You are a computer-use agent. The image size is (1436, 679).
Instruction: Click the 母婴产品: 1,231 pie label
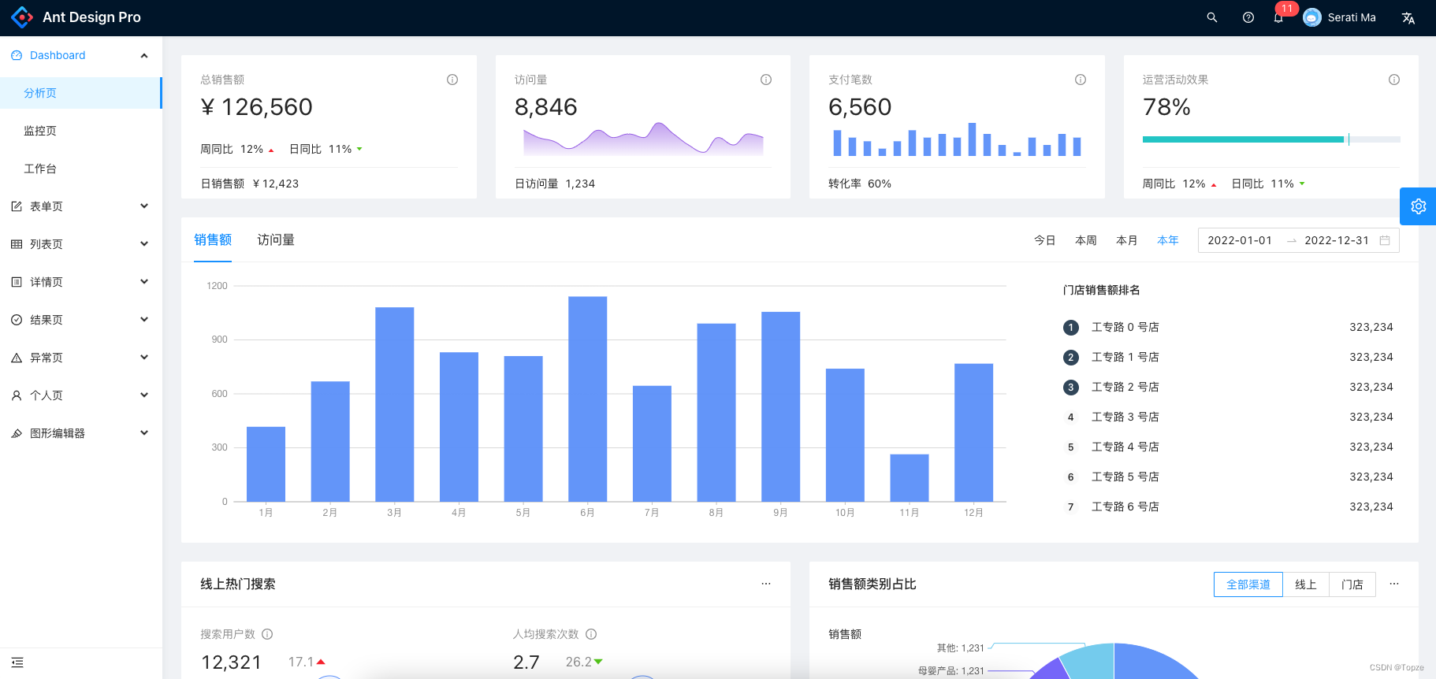point(951,671)
